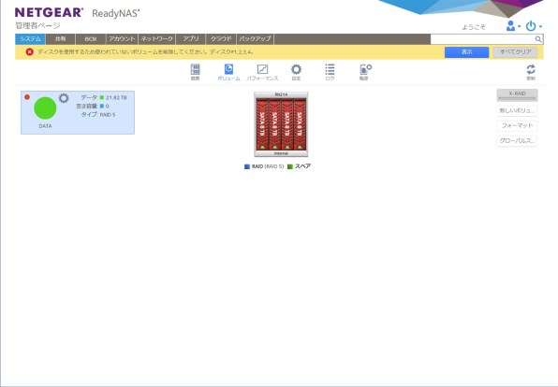558x387 pixels.
Task: Switch to the 共有 (Shares) tab
Action: [x=61, y=38]
